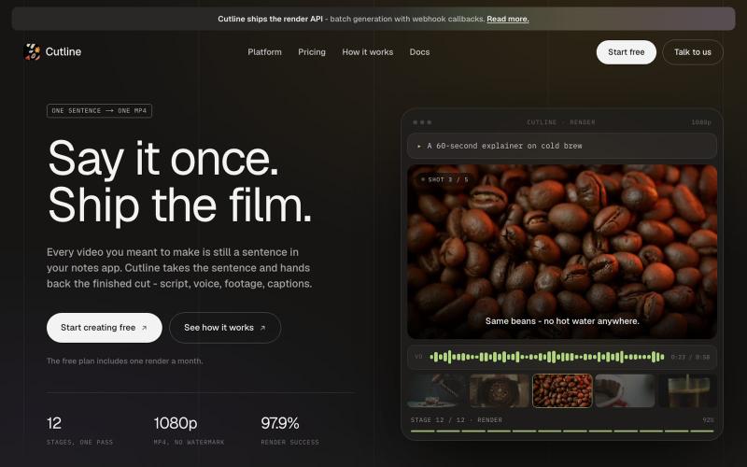This screenshot has height=467, width=747.
Task: Click the 1080p MP4 stat
Action: [x=189, y=431]
